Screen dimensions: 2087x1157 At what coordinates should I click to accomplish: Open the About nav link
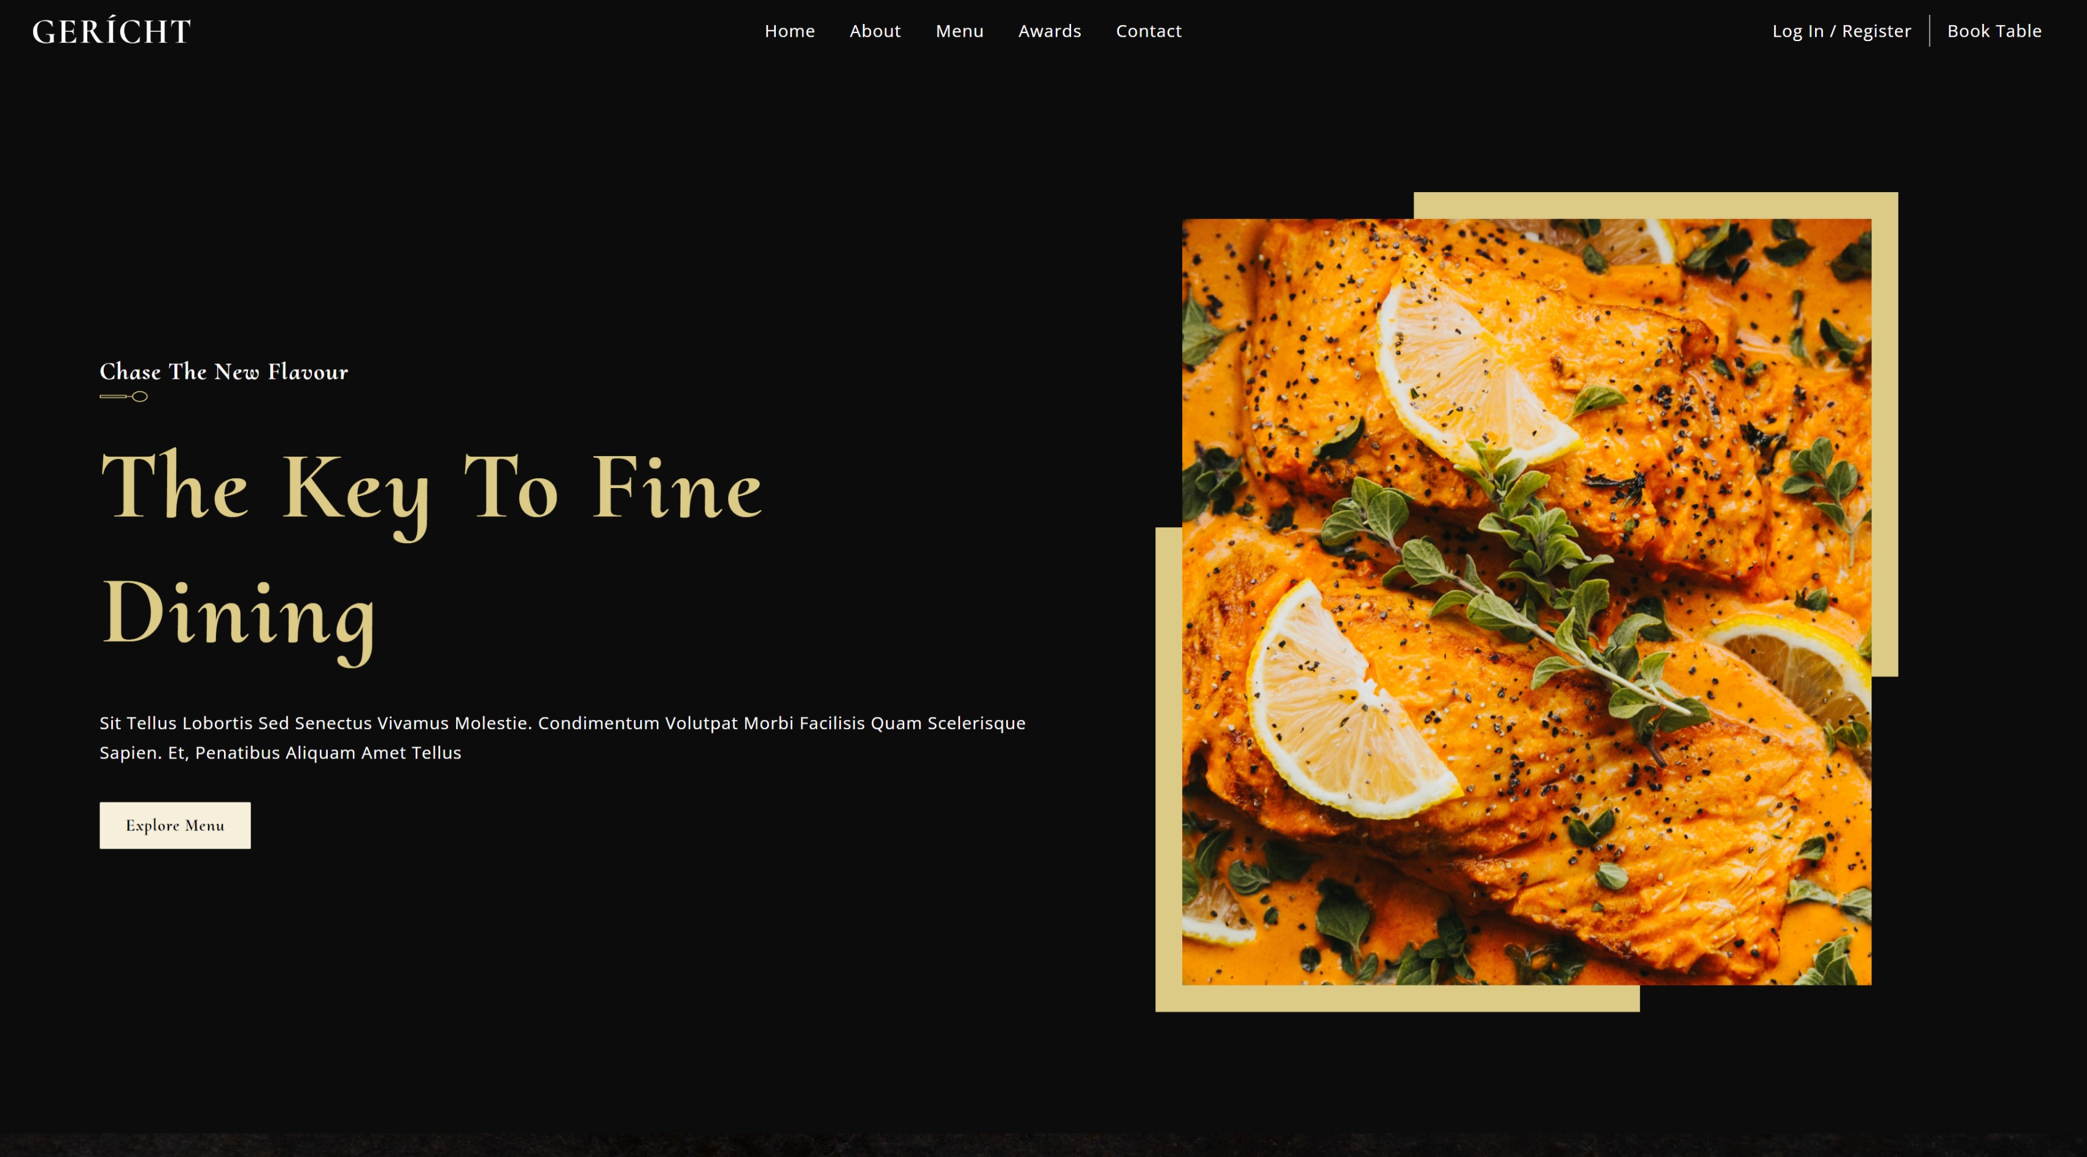coord(874,31)
